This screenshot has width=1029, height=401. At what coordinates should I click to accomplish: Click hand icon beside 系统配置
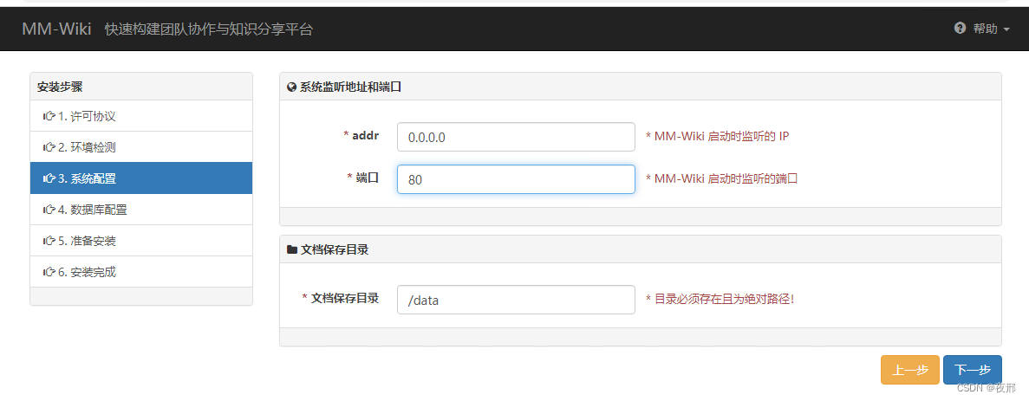[49, 178]
